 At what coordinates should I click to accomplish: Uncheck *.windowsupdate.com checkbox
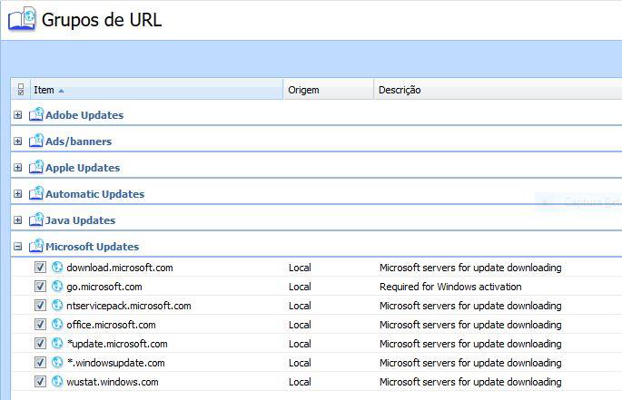(x=40, y=362)
